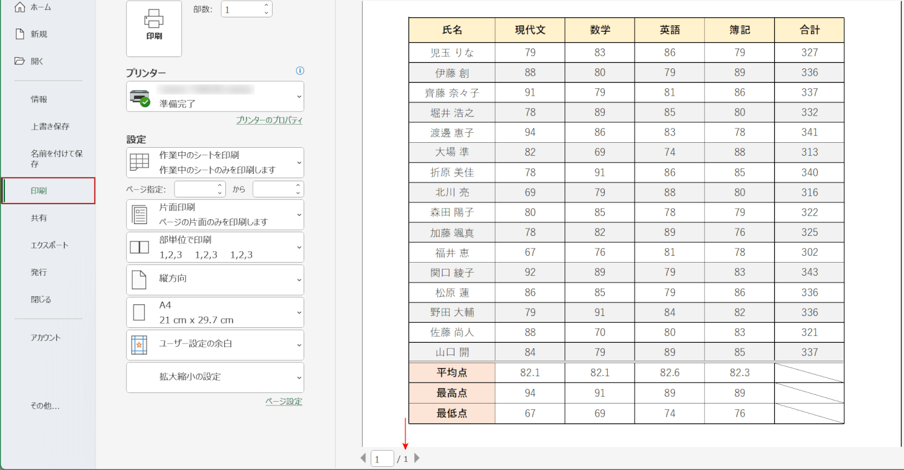Screen dimensions: 904x470
Task: Click the one-sided page icon
Action: pyautogui.click(x=139, y=215)
